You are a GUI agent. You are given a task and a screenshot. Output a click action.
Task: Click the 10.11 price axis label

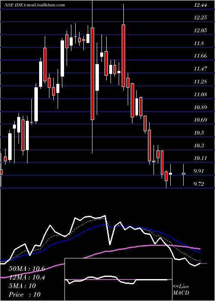click(200, 158)
